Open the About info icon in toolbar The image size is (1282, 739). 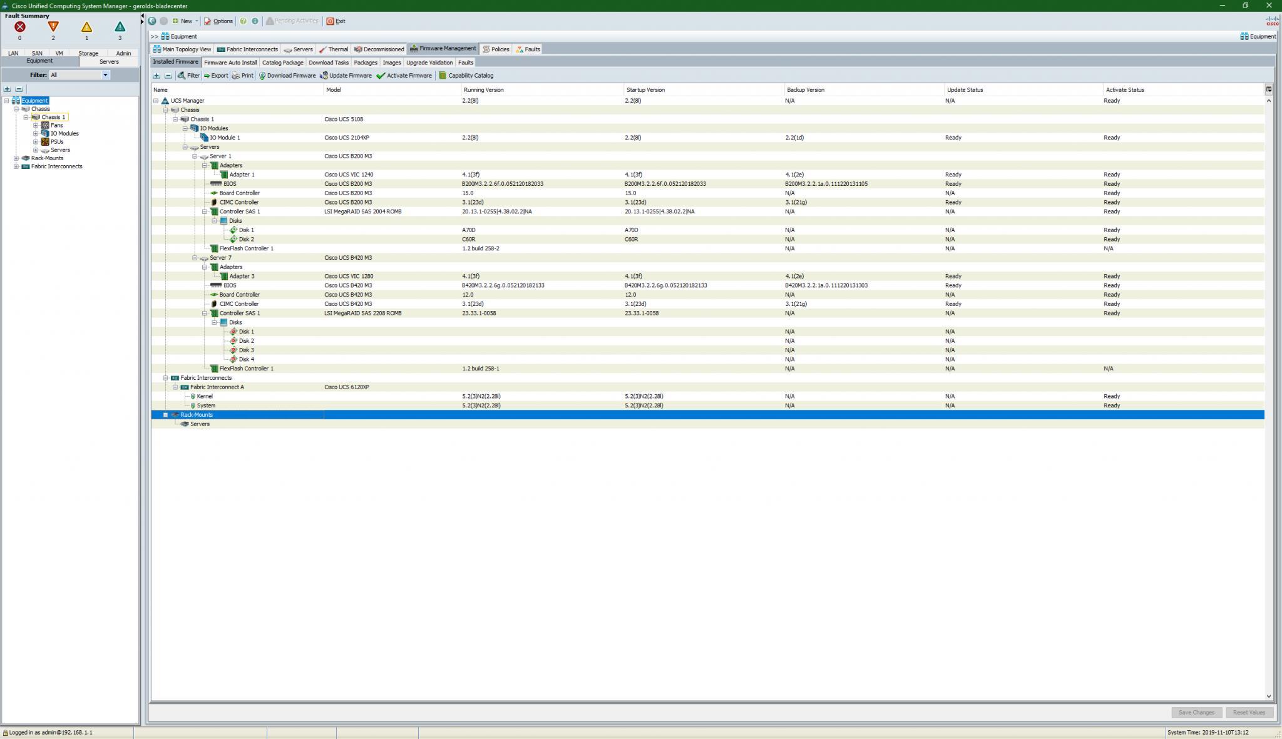255,21
